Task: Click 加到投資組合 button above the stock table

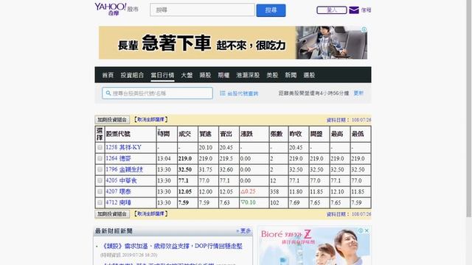Action: (x=112, y=119)
